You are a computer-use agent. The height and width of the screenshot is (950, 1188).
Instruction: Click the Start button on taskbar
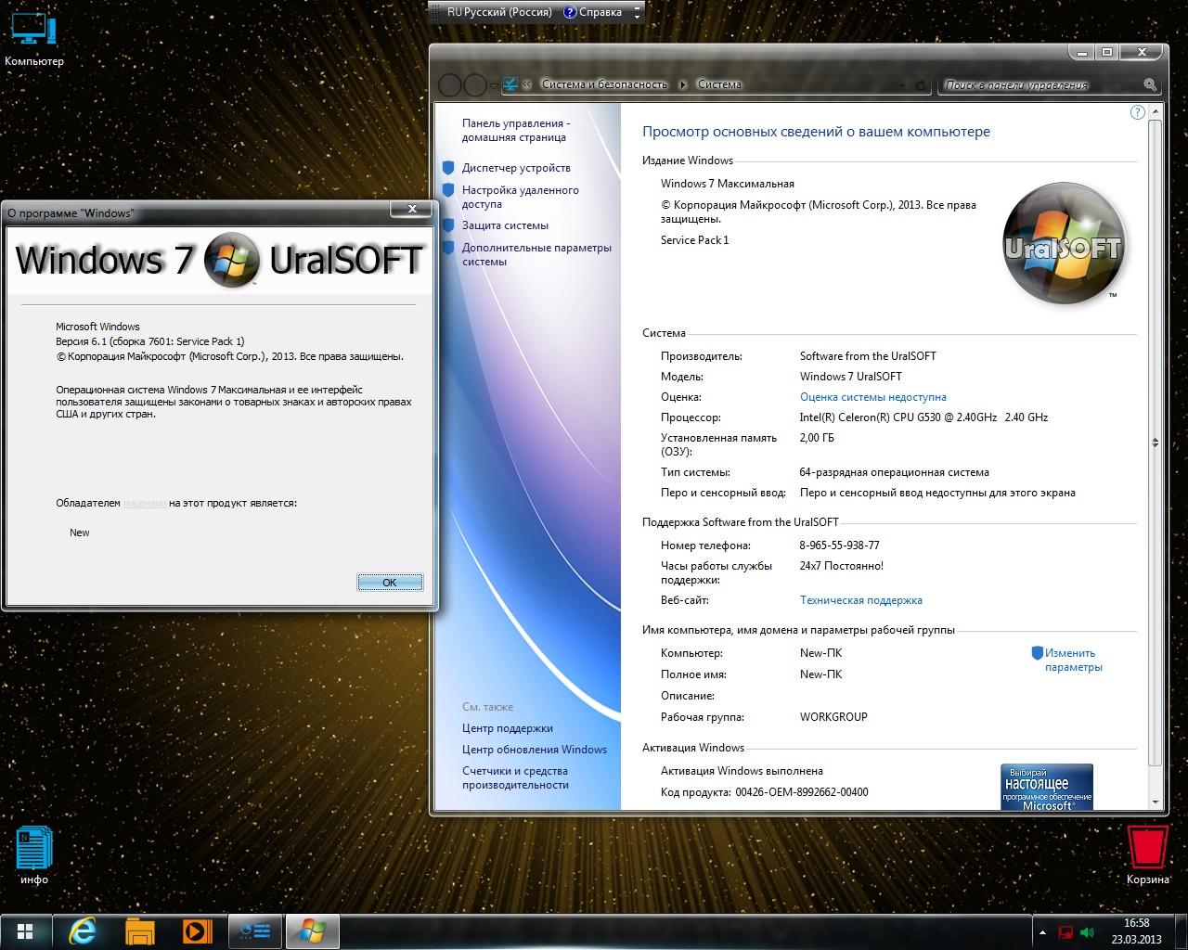25,931
